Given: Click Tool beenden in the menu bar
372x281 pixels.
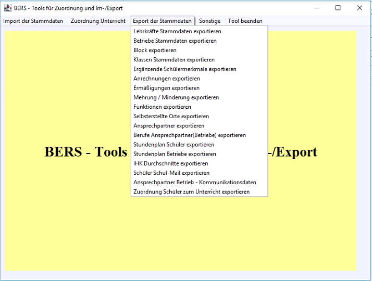Looking at the screenshot, I should tap(245, 21).
